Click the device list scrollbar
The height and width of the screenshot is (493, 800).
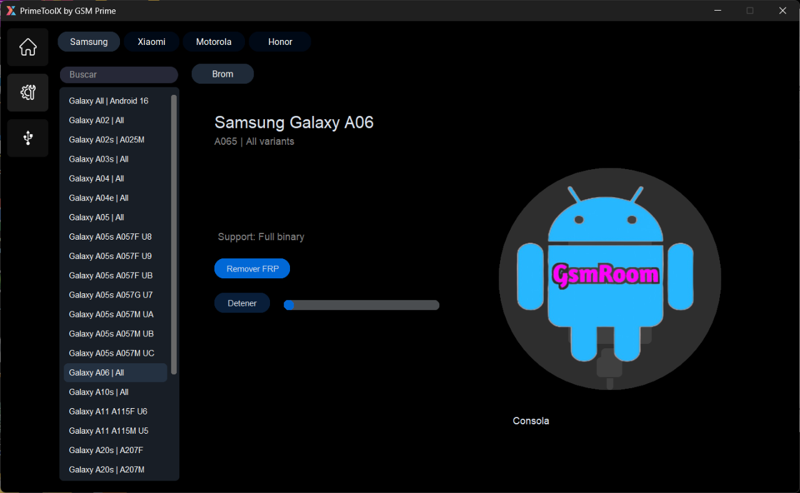174,234
